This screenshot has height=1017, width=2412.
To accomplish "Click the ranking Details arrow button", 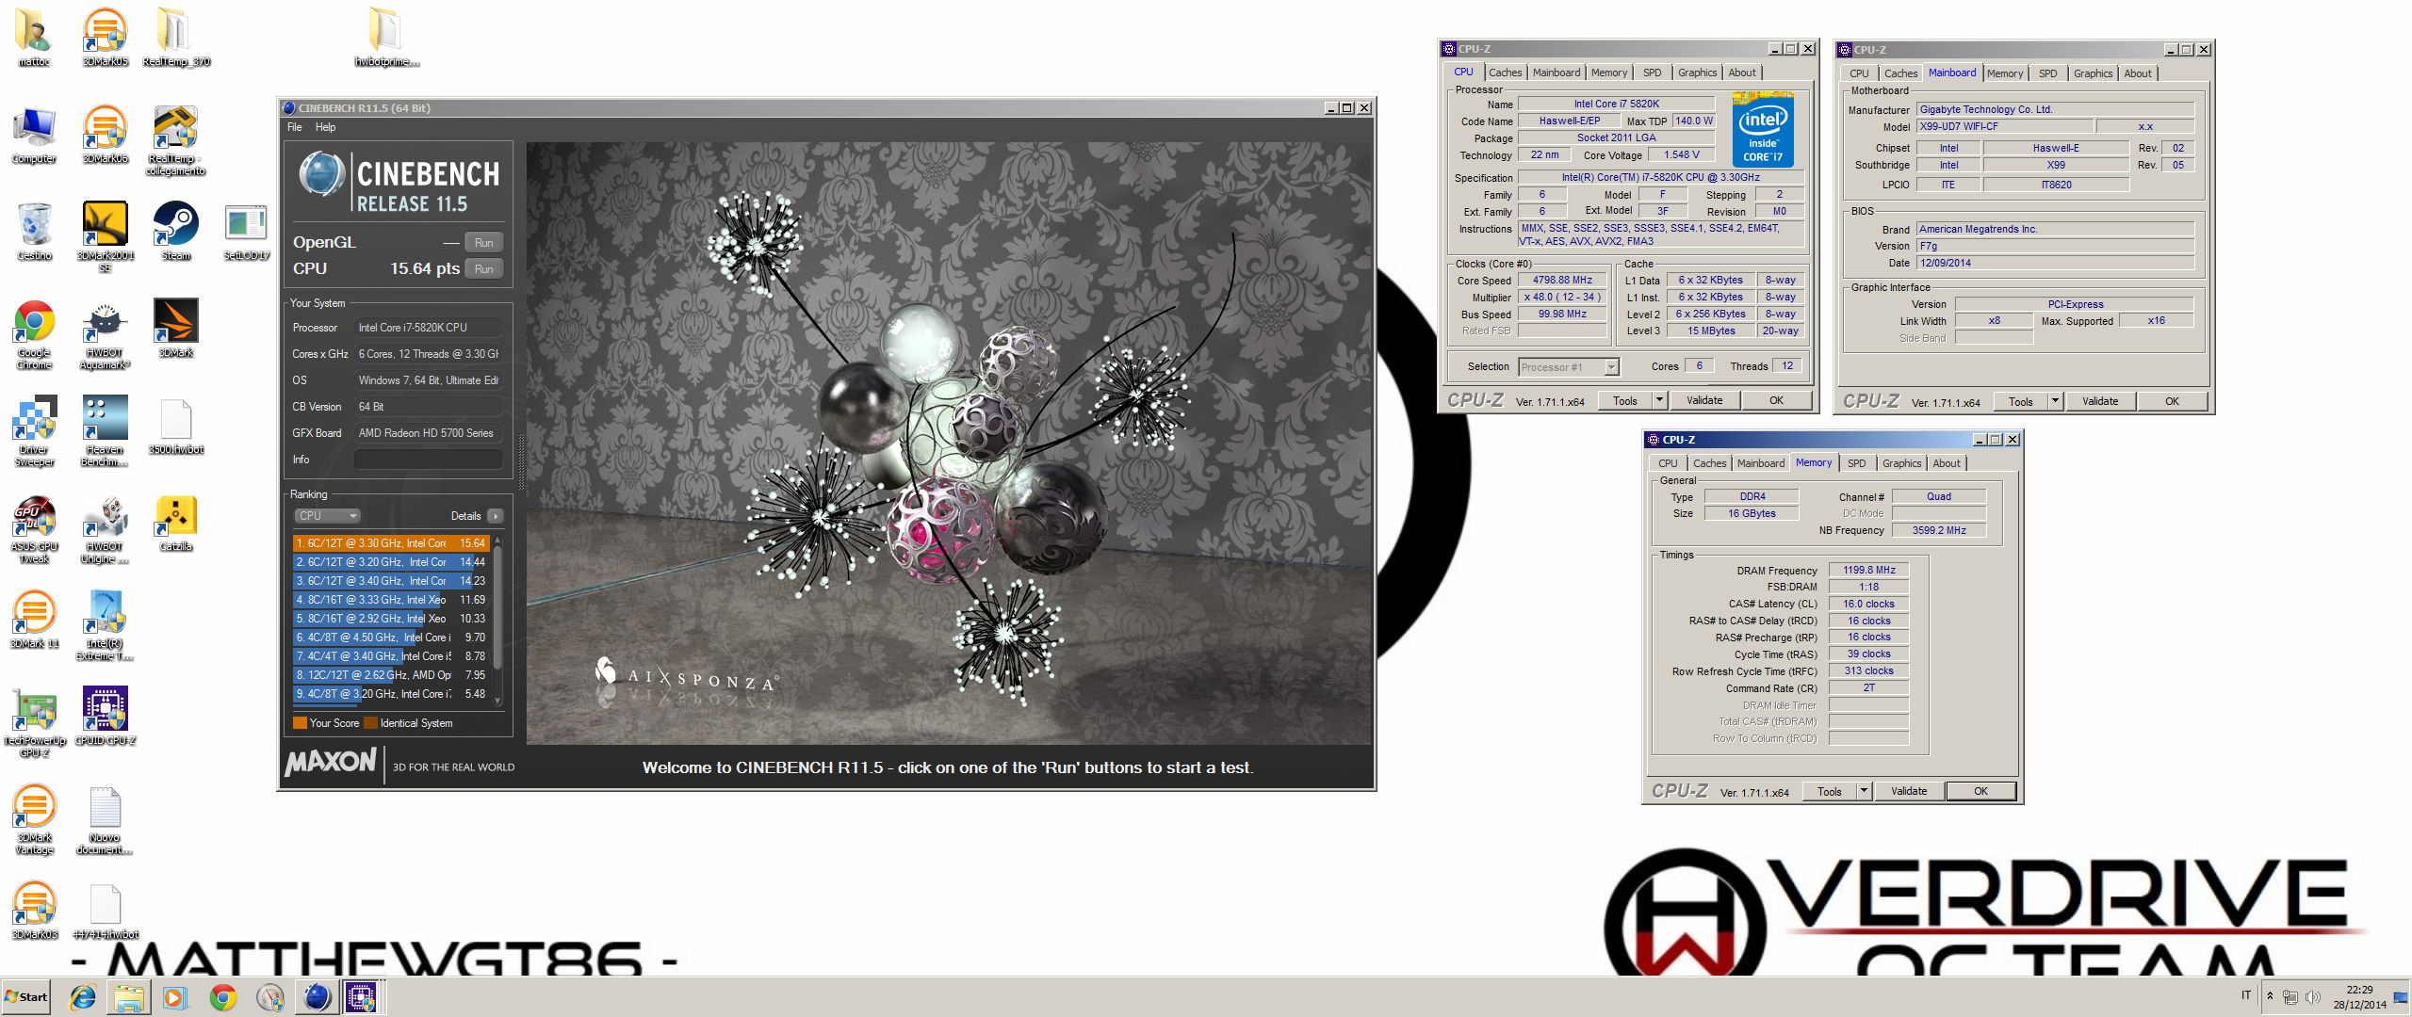I will (496, 516).
